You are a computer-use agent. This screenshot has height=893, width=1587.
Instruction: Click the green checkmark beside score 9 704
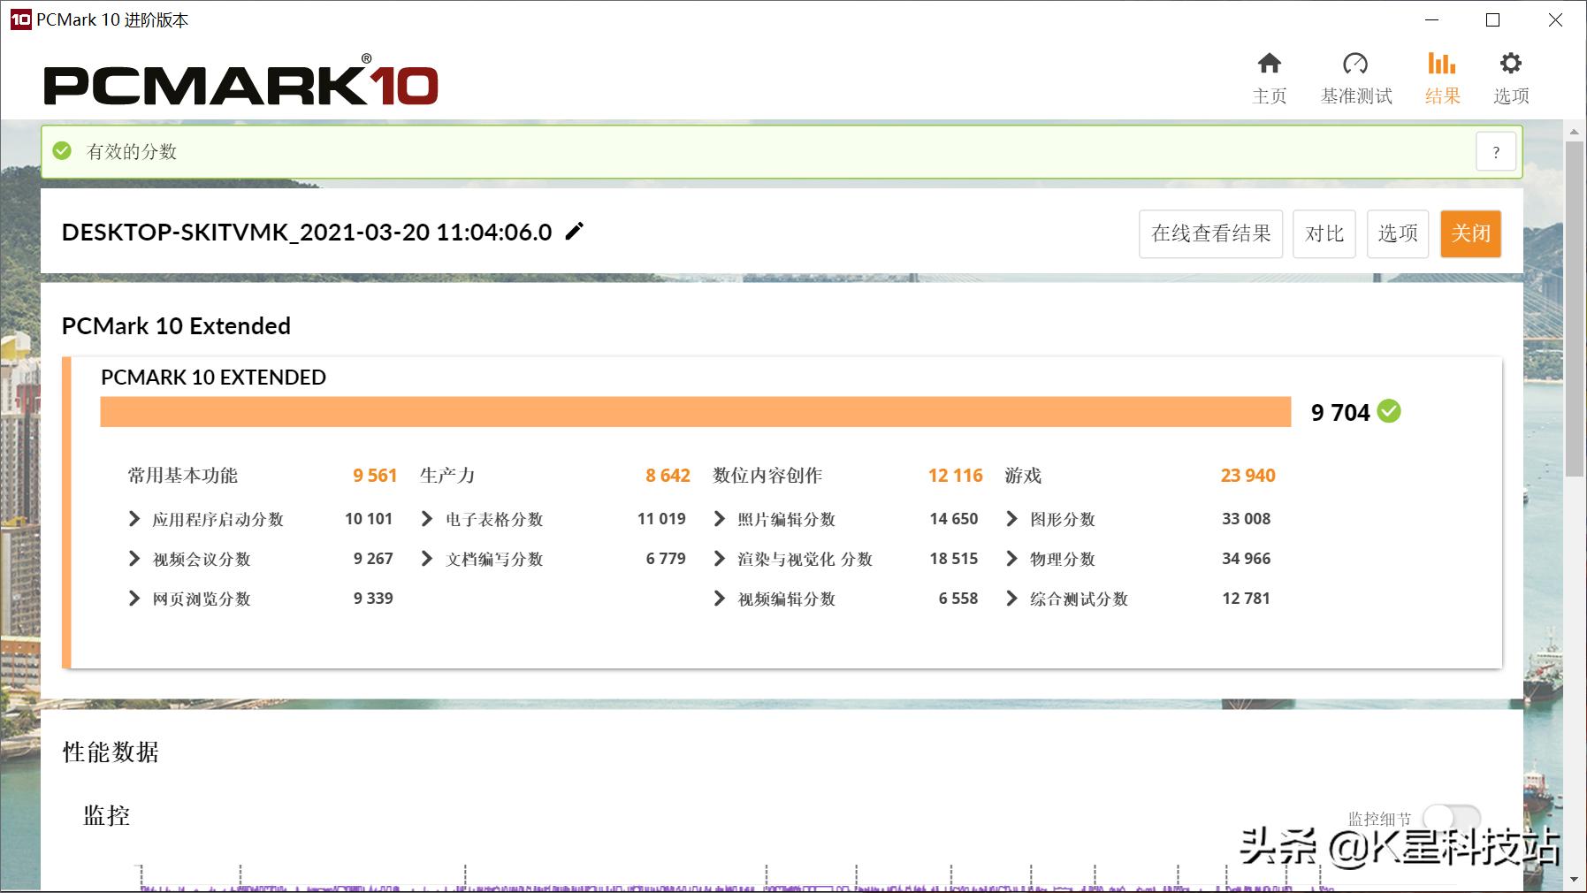[x=1390, y=410]
